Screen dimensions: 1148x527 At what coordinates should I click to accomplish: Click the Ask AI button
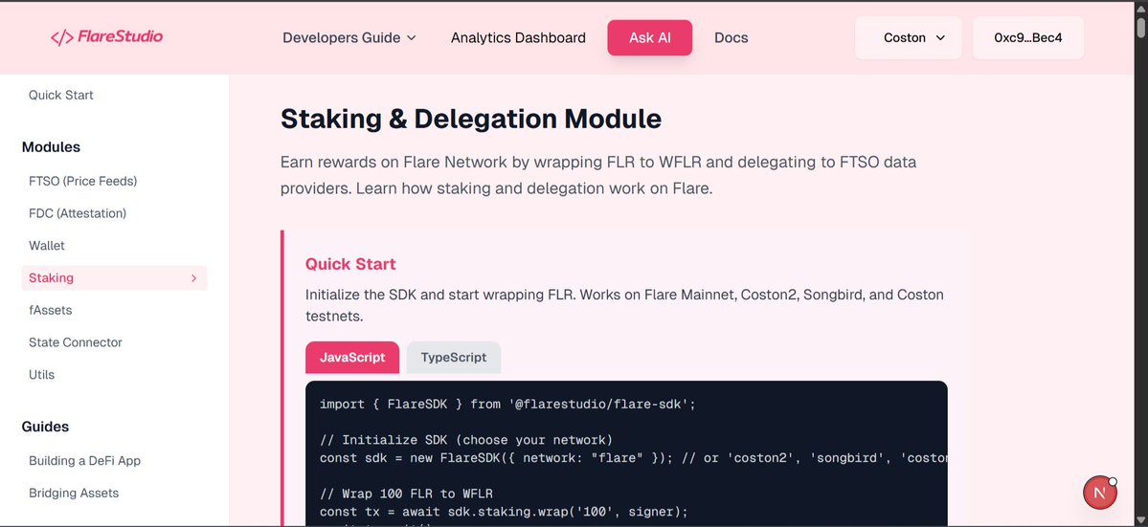pos(650,37)
